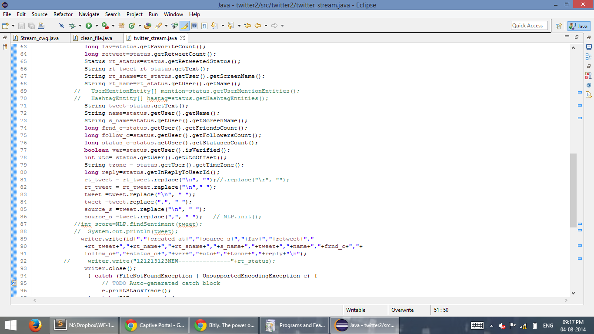Click Run Last Tool (external tools) icon
The width and height of the screenshot is (594, 334).
point(105,26)
